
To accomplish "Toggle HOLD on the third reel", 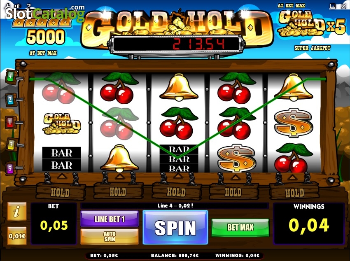I will pyautogui.click(x=177, y=191).
